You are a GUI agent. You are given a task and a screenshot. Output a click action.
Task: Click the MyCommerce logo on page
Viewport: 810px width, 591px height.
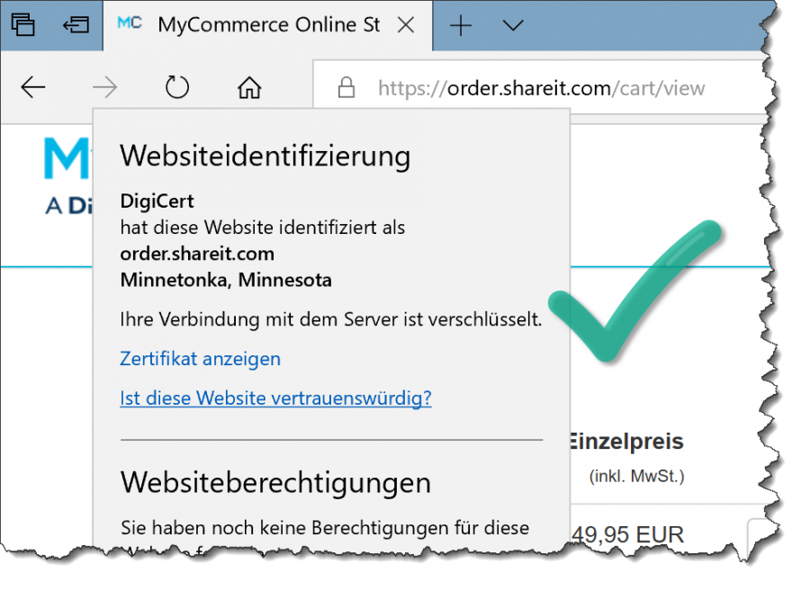click(x=67, y=175)
